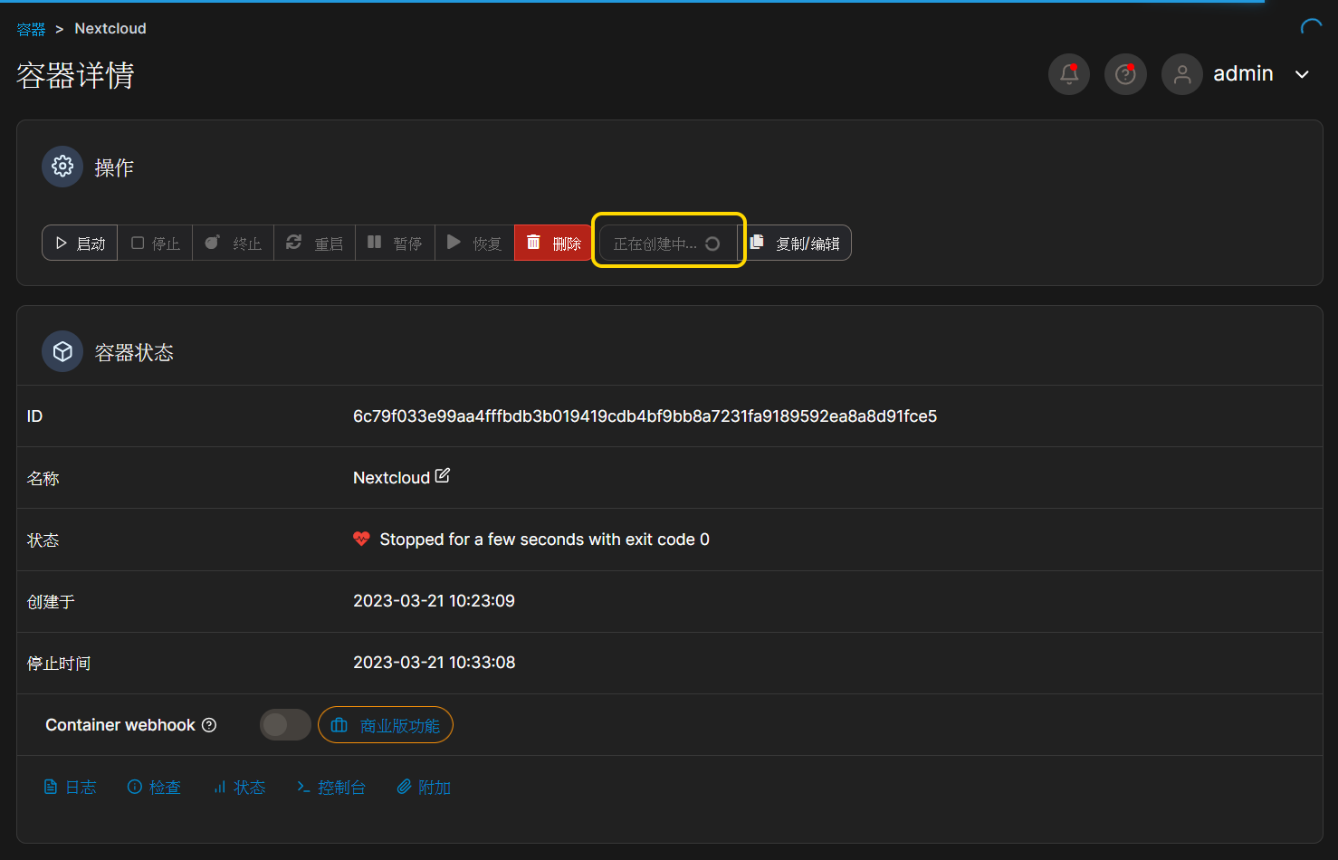Open the 日志 logs link
The width and height of the screenshot is (1338, 860).
pyautogui.click(x=70, y=787)
